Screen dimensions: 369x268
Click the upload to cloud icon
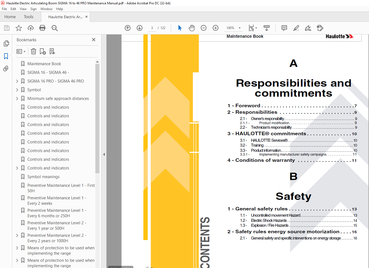pyautogui.click(x=31, y=28)
